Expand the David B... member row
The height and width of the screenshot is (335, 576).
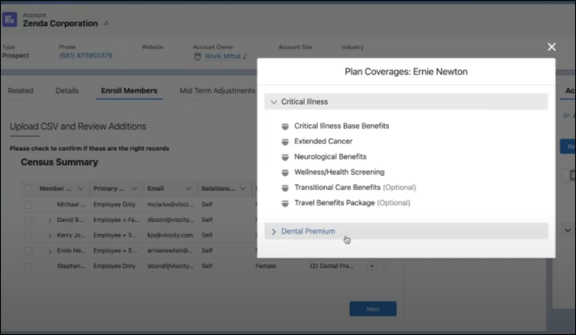pos(50,220)
